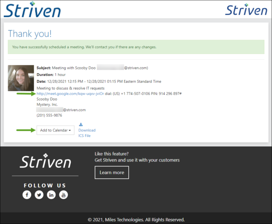Click the dial-in number +1 774-507-0106 text
Image resolution: width=272 pixels, height=224 pixels.
pos(135,94)
